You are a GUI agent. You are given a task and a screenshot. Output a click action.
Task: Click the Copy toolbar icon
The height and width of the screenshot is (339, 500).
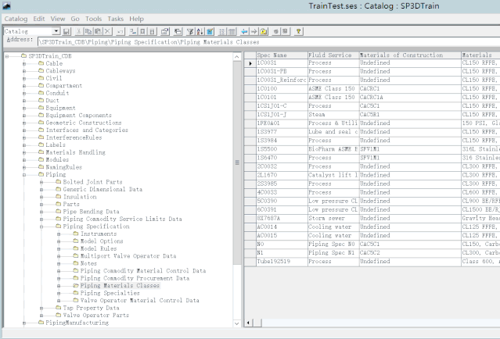pos(88,31)
